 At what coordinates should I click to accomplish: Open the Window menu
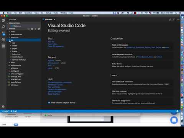click(64, 13)
